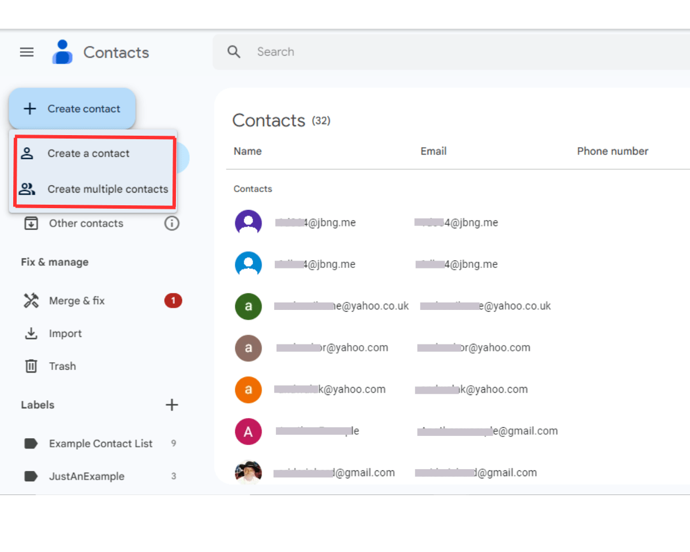
Task: Open Import in sidebar
Action: pyautogui.click(x=66, y=333)
